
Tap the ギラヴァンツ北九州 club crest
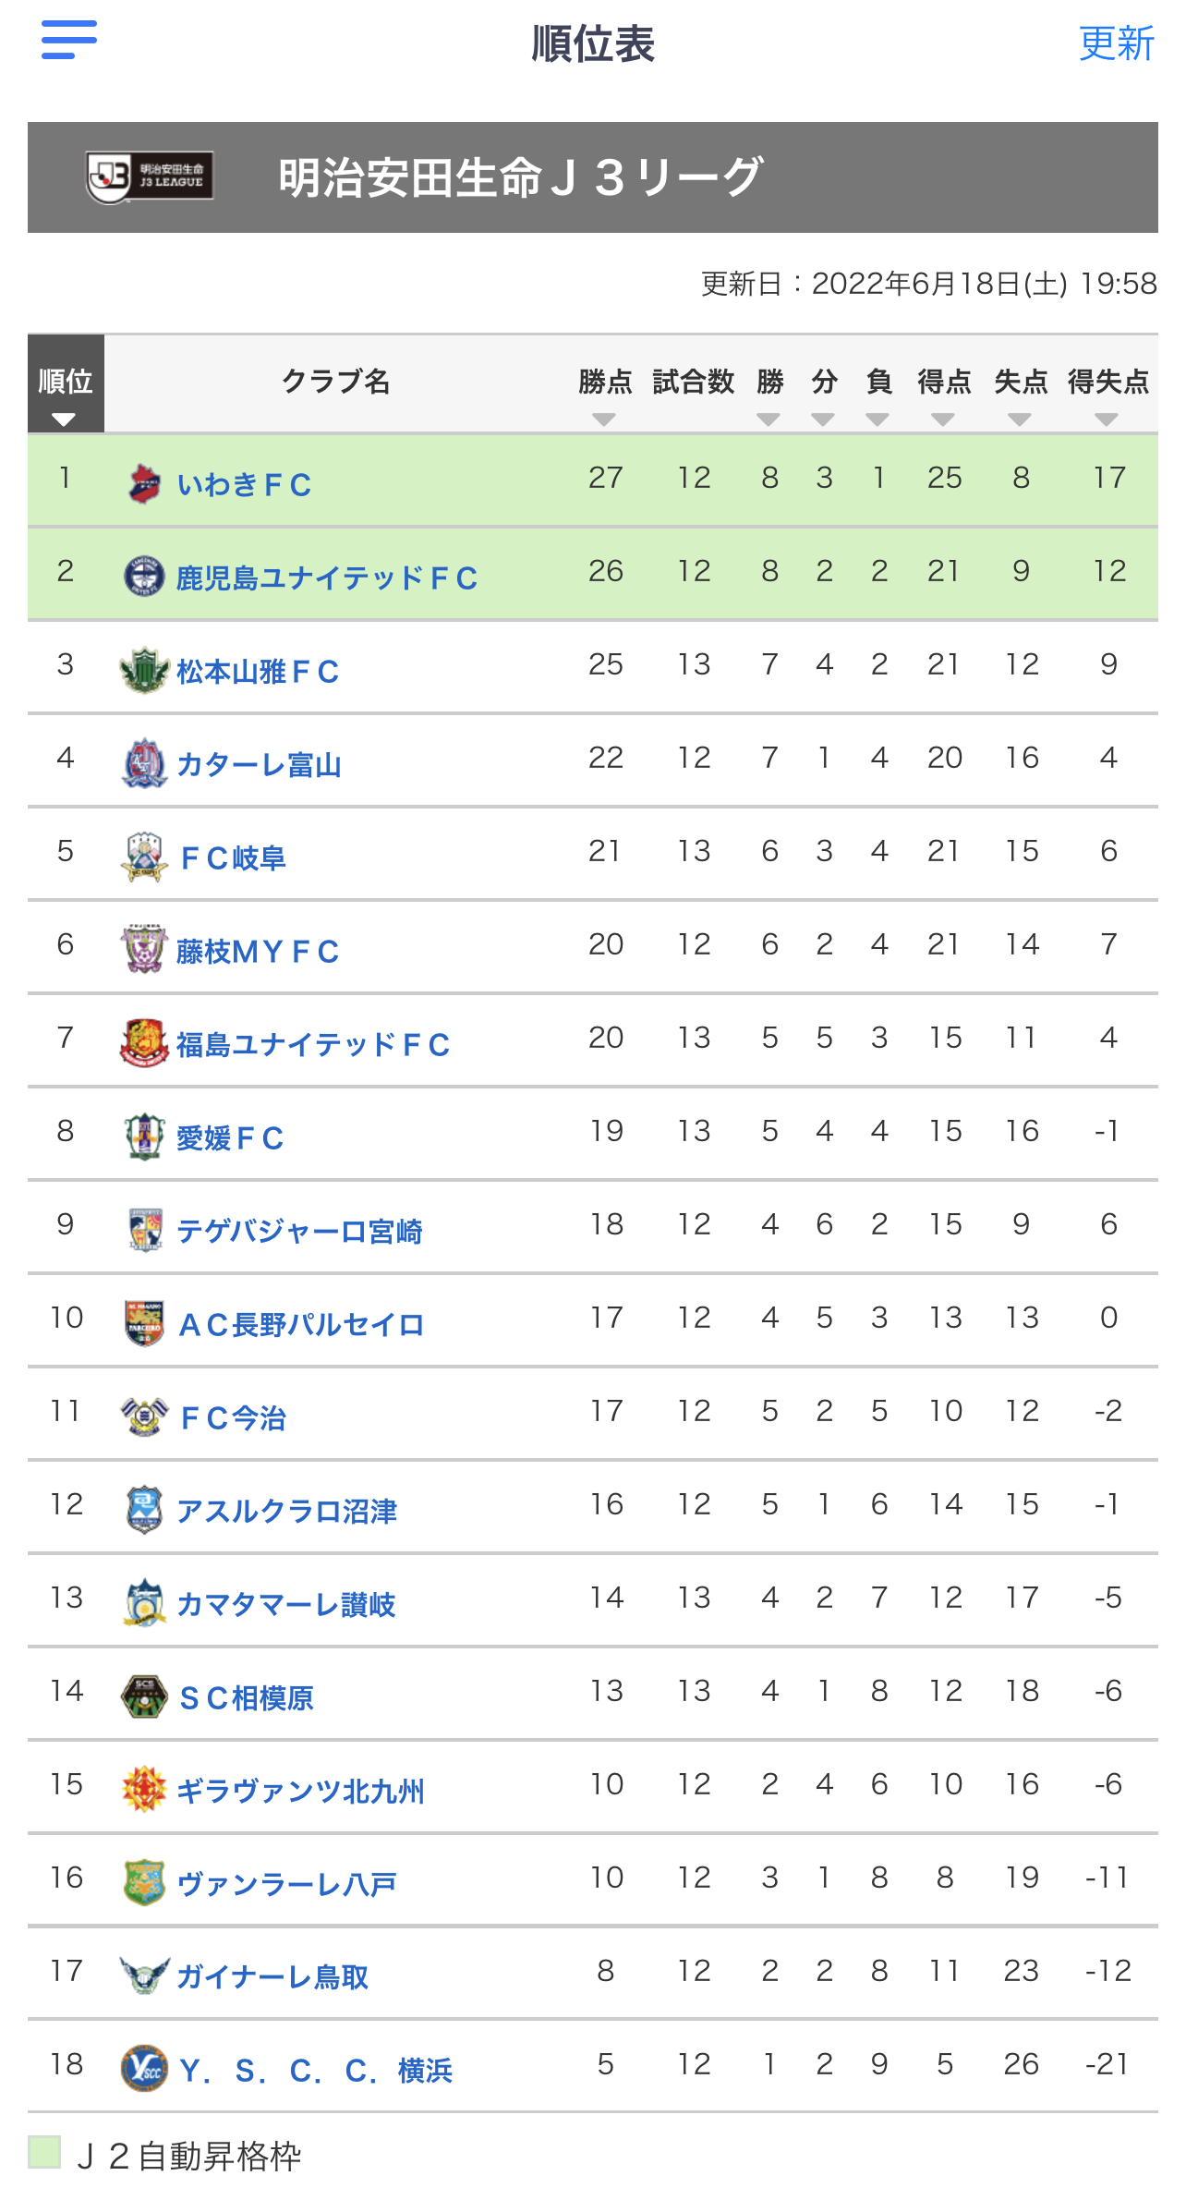pos(144,1790)
